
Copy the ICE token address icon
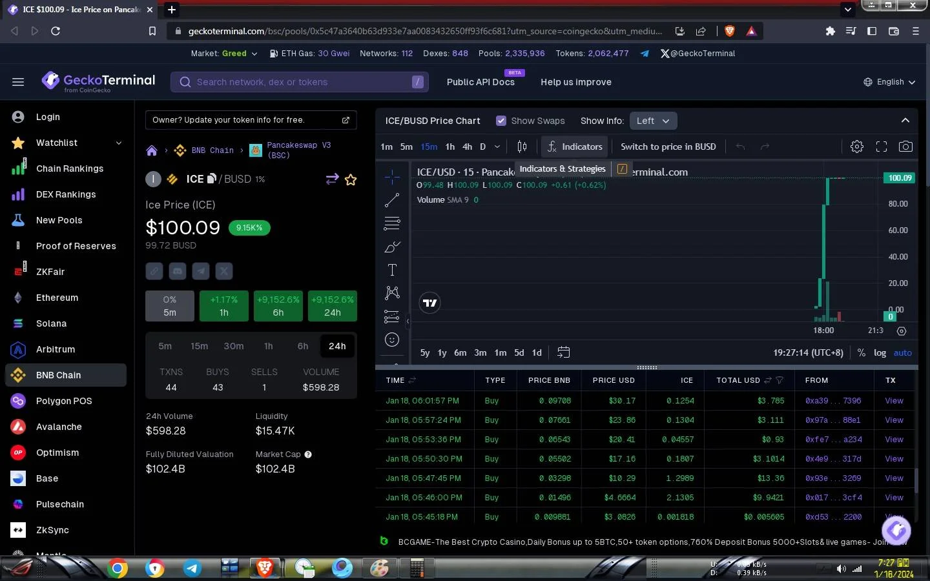click(x=211, y=178)
